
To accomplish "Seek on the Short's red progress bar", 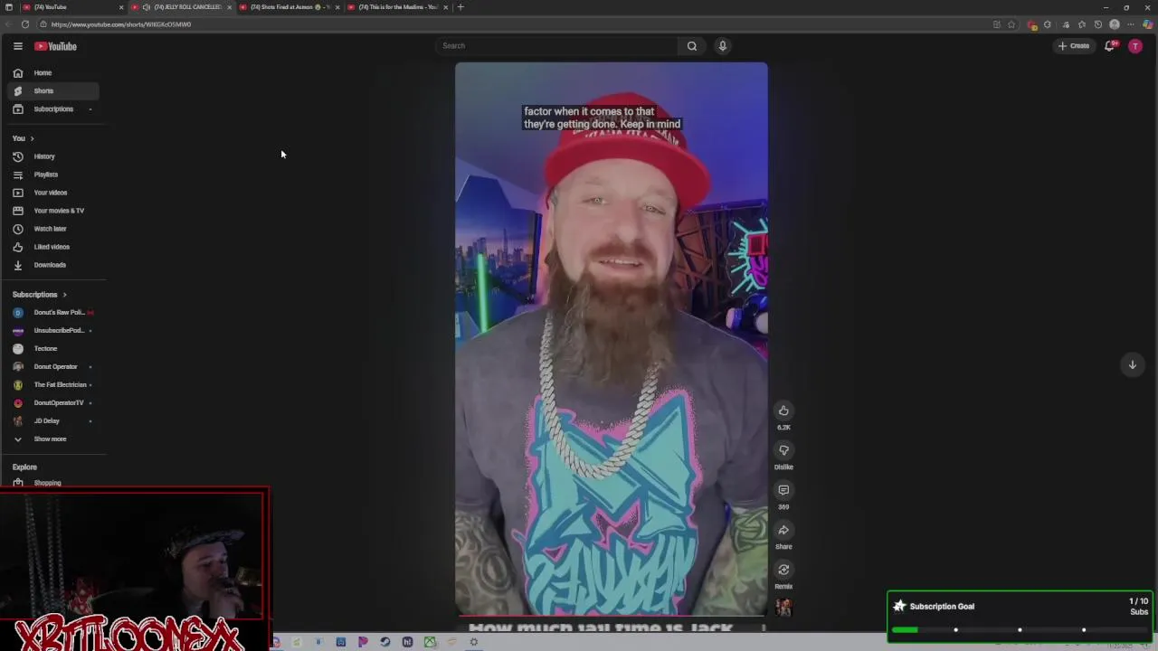I will click(x=612, y=616).
